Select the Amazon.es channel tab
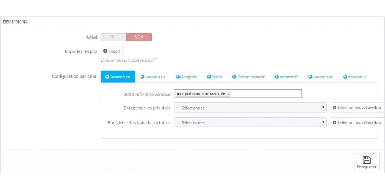This screenshot has height=182, width=385. (321, 77)
